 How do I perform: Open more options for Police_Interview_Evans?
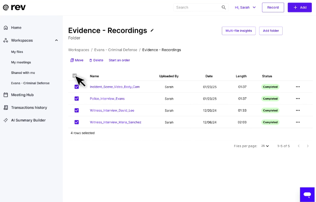[298, 99]
